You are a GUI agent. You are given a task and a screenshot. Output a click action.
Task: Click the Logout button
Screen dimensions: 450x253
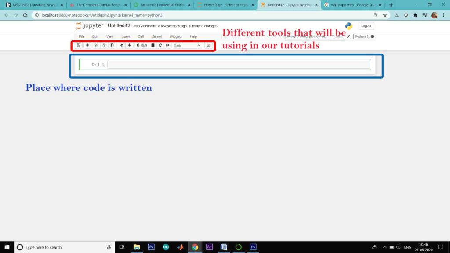pos(366,26)
